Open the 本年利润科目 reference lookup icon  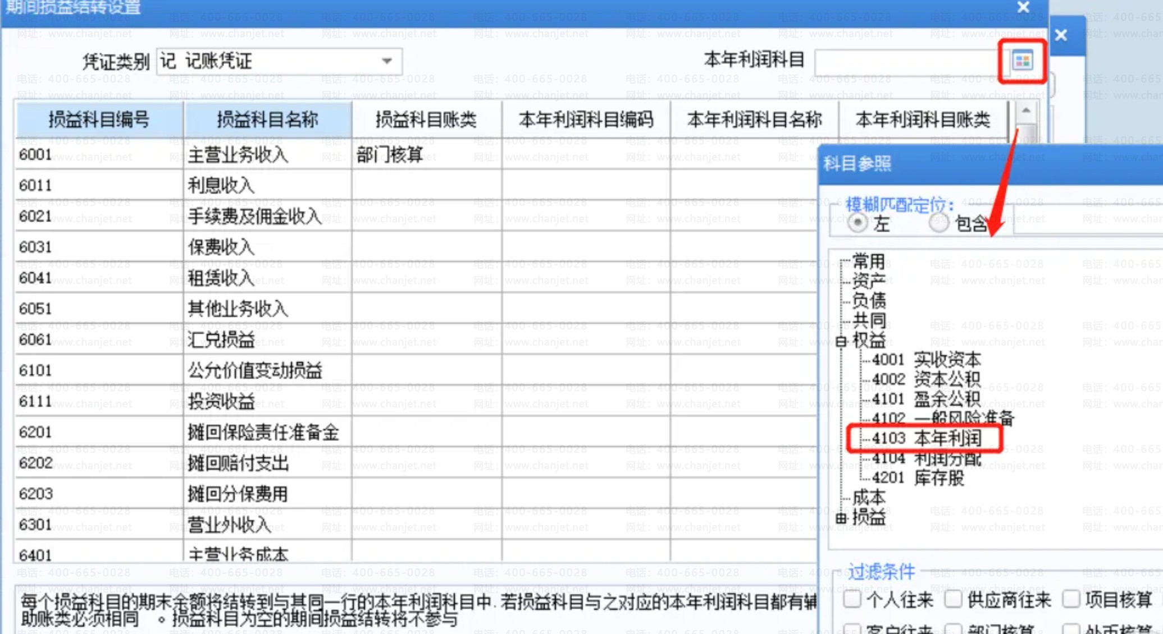click(x=1022, y=61)
